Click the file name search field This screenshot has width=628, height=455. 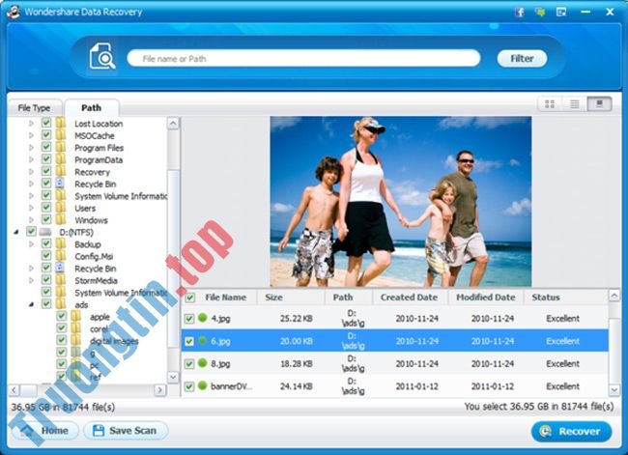coord(303,59)
